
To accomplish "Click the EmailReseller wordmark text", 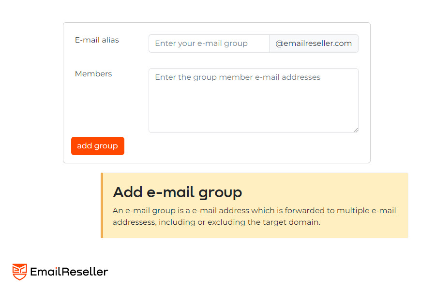I will [x=69, y=272].
